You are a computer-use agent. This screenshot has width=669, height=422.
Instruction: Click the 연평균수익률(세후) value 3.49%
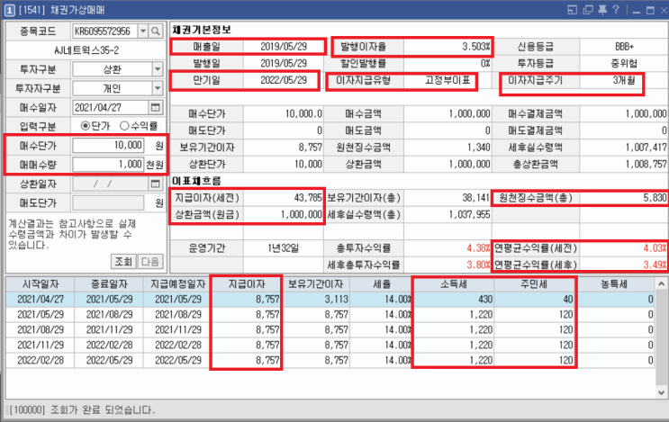[x=655, y=265]
